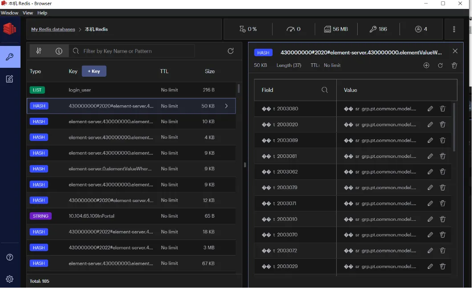Click the panel divider handle between key list and details
This screenshot has width=473, height=289.
pyautogui.click(x=245, y=165)
